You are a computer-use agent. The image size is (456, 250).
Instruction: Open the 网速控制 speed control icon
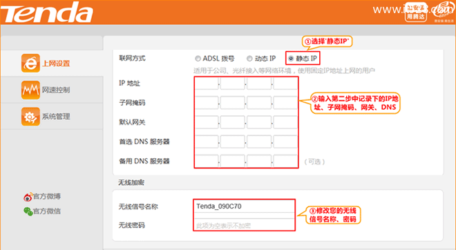30,90
